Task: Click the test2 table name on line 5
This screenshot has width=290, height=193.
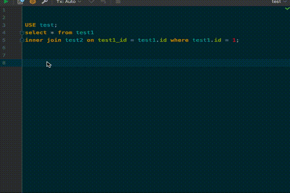Action: point(74,40)
